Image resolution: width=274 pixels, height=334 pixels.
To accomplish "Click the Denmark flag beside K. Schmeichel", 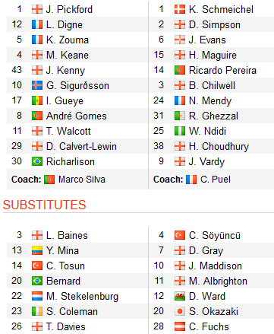I will click(x=180, y=9).
